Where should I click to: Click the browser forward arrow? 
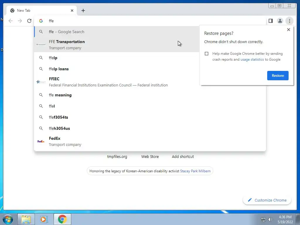(20, 21)
